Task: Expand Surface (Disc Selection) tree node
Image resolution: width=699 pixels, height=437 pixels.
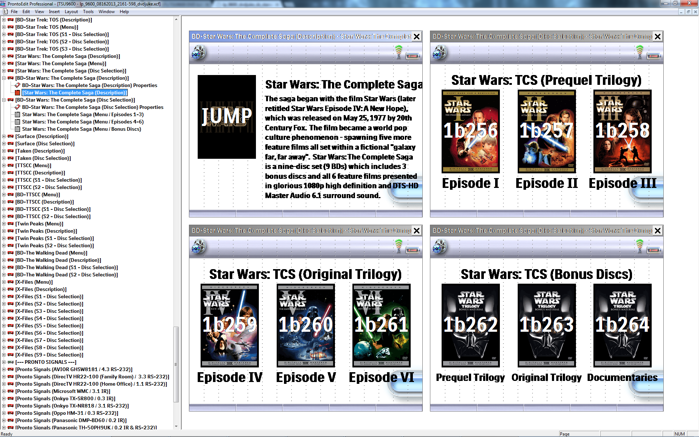Action: 4,143
